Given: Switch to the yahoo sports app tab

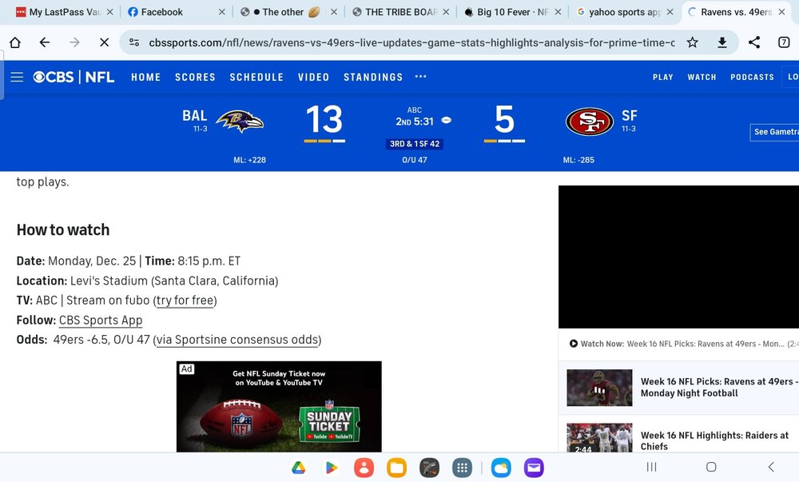Looking at the screenshot, I should [x=624, y=12].
